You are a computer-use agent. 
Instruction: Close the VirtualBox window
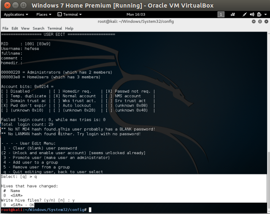point(7,5)
